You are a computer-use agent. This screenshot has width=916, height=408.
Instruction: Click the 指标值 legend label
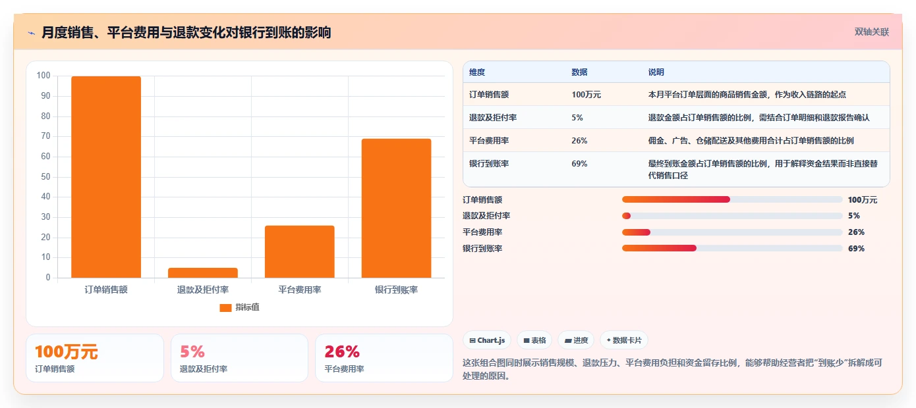coord(247,307)
